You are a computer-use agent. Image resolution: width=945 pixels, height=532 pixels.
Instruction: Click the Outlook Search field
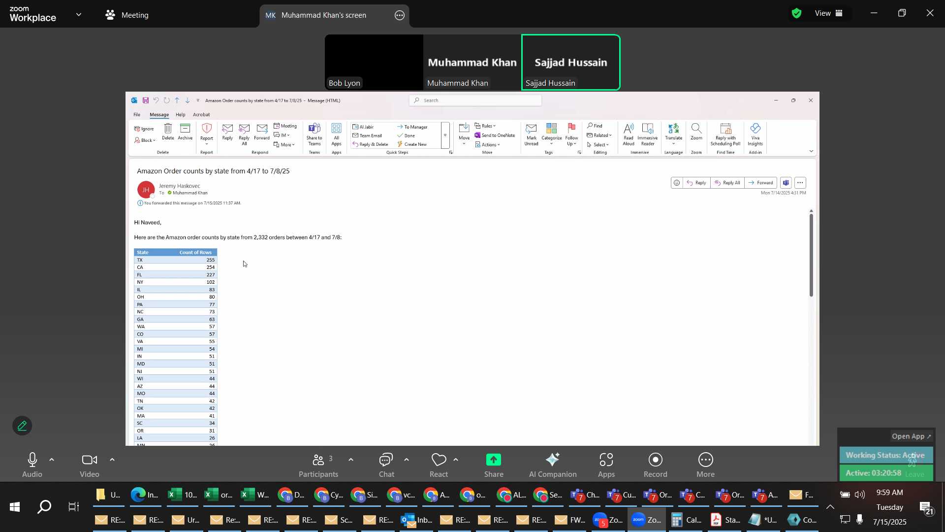pyautogui.click(x=475, y=100)
